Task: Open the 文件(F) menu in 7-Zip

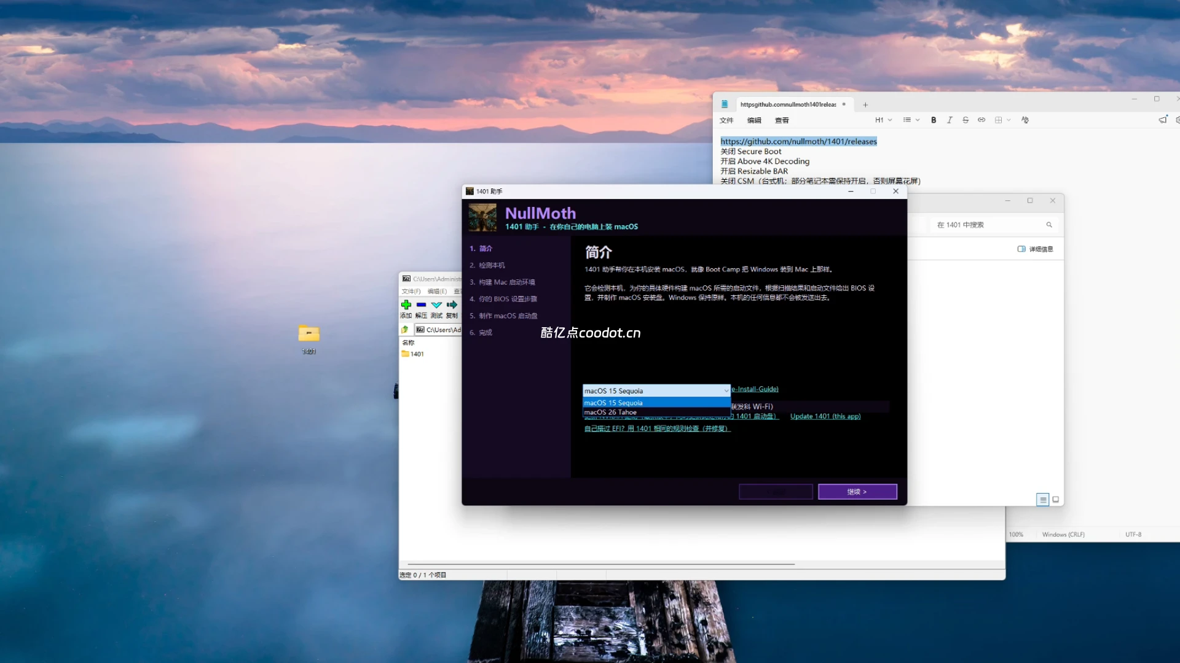Action: click(411, 292)
